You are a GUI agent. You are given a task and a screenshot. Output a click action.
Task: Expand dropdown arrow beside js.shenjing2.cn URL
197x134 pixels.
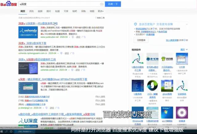click(x=43, y=108)
